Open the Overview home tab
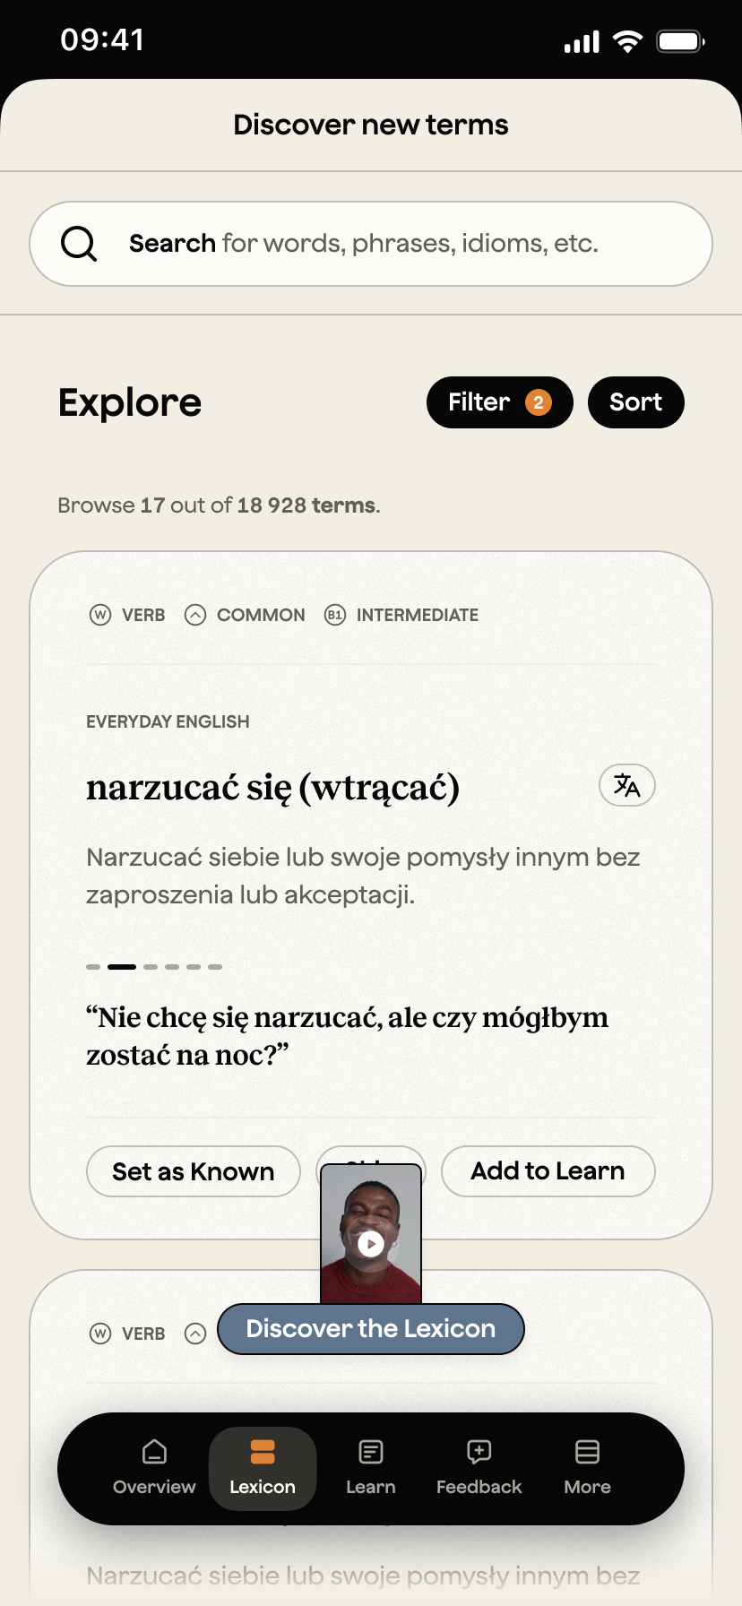 [x=154, y=1467]
